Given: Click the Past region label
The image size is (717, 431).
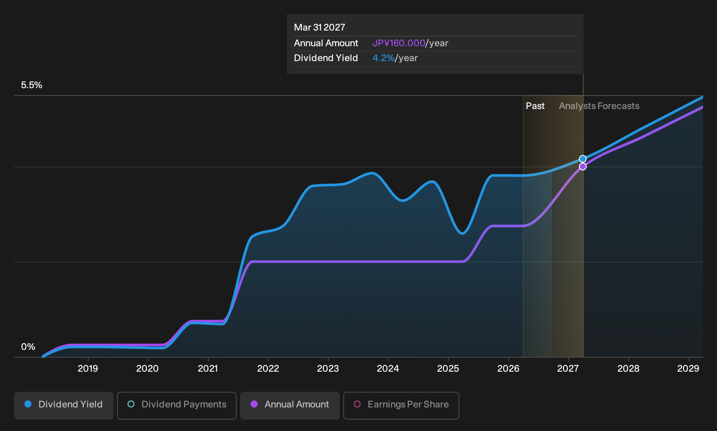Looking at the screenshot, I should [x=535, y=106].
